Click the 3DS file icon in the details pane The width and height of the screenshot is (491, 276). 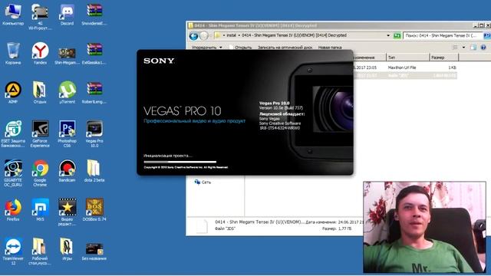pos(202,226)
